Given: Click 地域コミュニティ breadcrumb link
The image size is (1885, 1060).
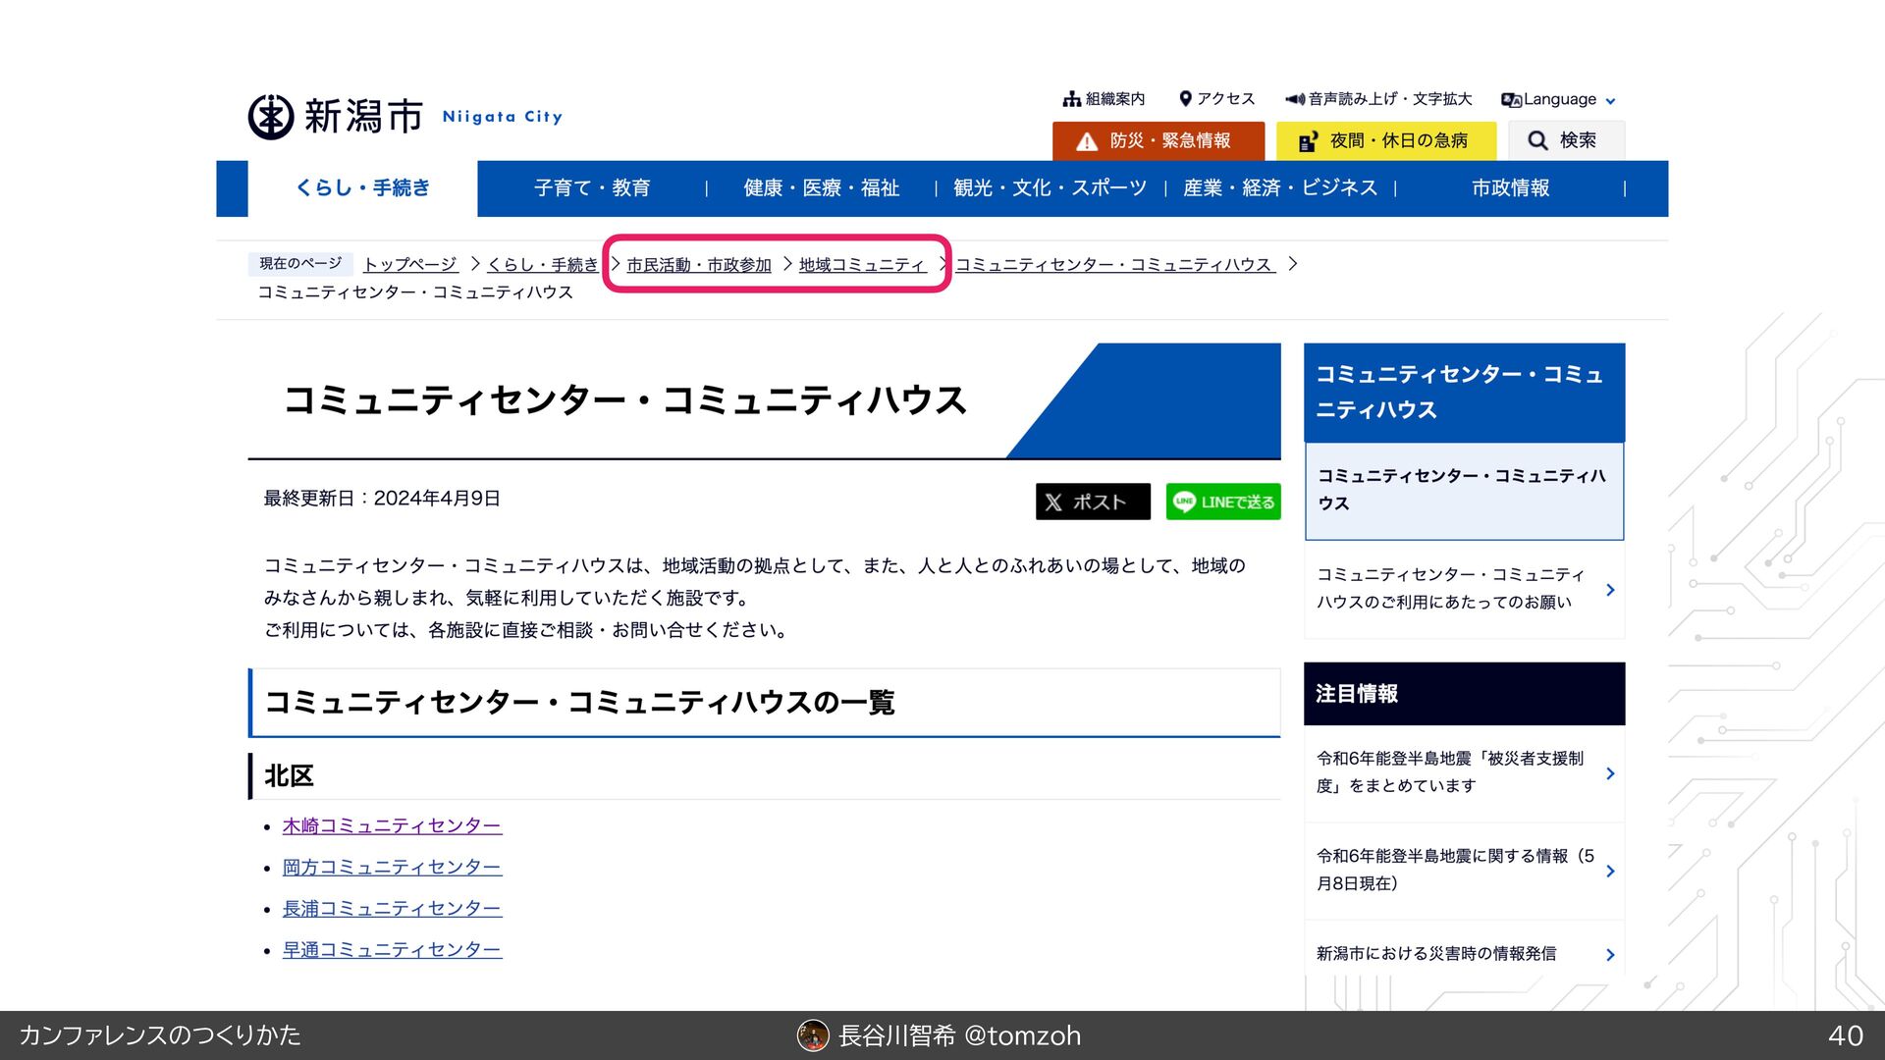Looking at the screenshot, I should tap(862, 265).
